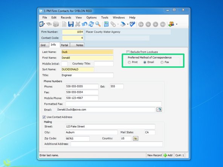This screenshot has width=223, height=167.
Task: Open the Tools menu
Action: [x=105, y=17]
